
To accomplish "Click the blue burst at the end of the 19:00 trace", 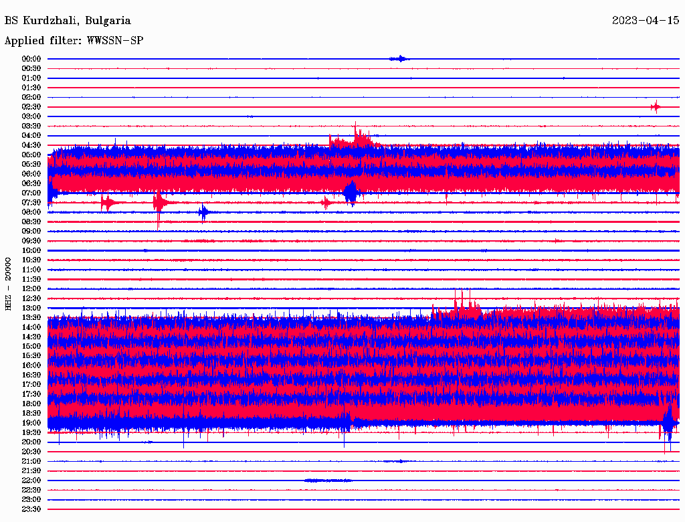I will click(x=669, y=422).
